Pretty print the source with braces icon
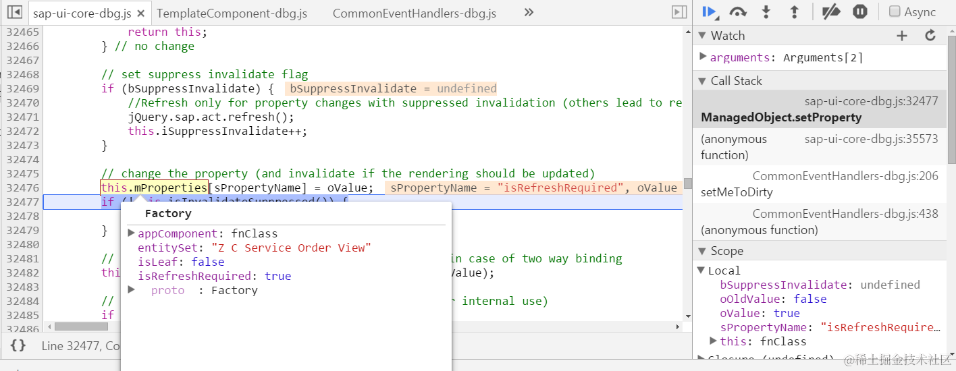 point(18,345)
